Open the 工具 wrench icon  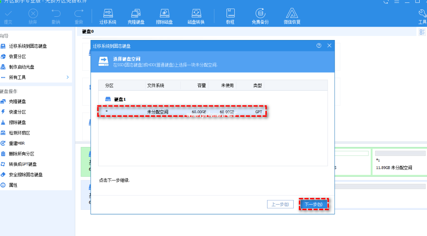(422, 16)
